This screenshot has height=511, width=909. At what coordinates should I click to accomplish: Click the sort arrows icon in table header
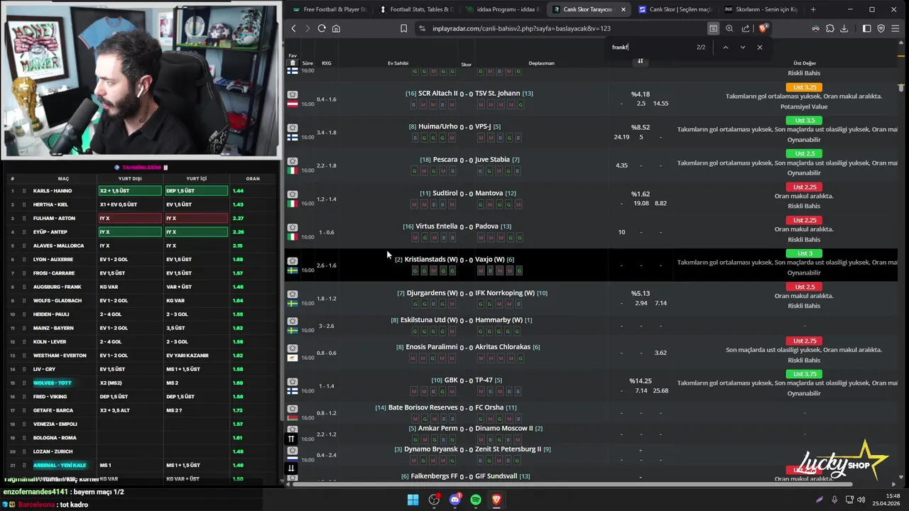point(640,61)
